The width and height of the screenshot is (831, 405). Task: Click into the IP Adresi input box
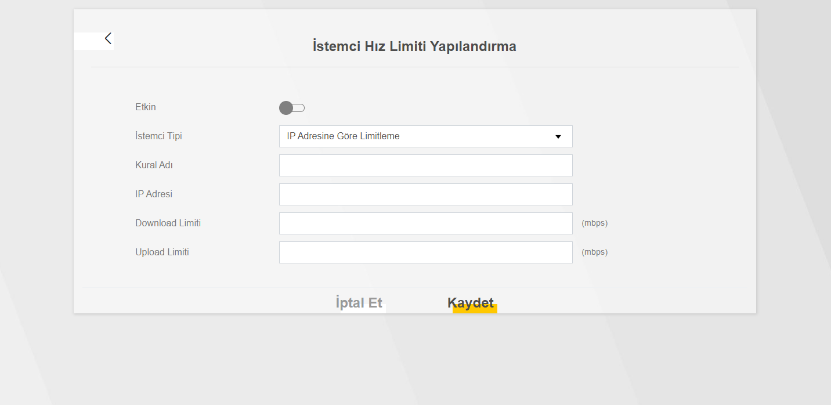click(x=425, y=194)
